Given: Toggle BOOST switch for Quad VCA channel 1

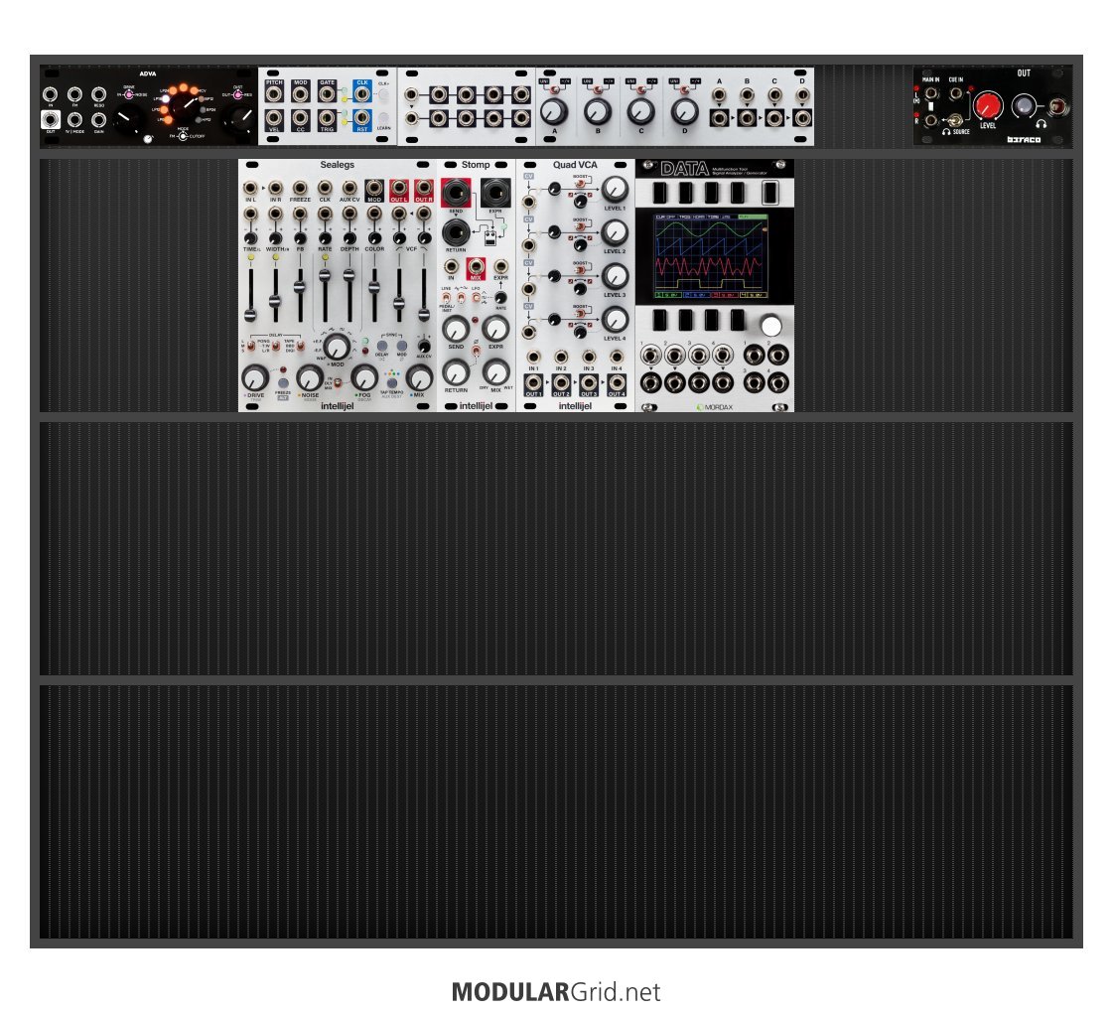Looking at the screenshot, I should pos(580,184).
